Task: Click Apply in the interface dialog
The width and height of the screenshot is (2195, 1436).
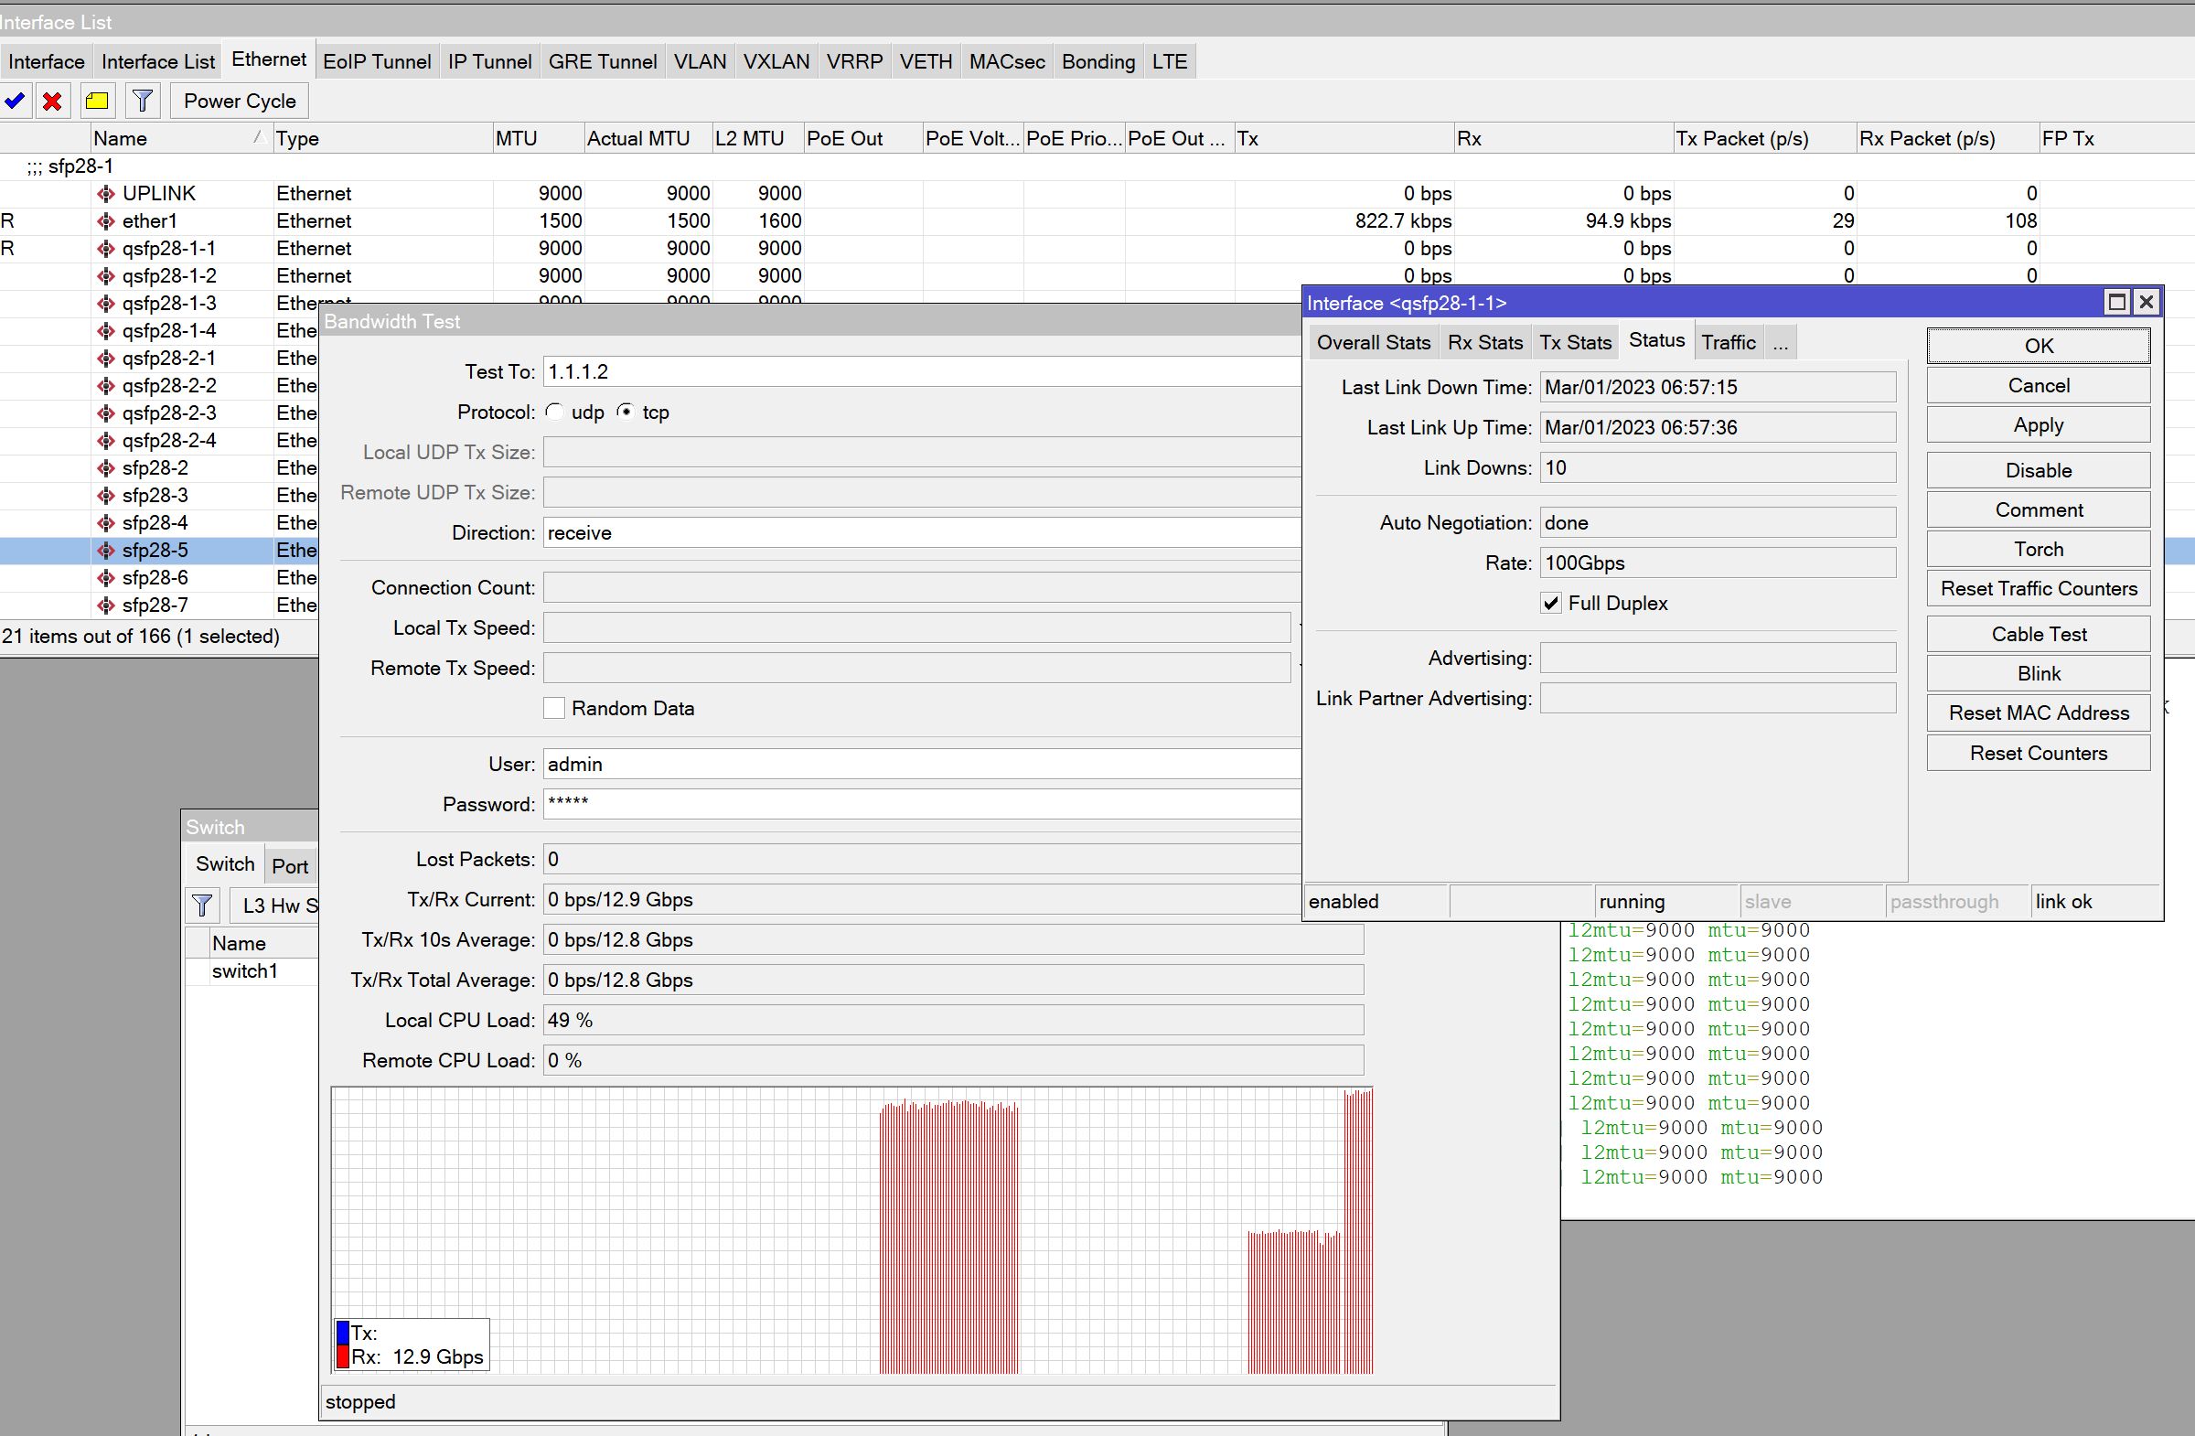Action: pyautogui.click(x=2039, y=425)
